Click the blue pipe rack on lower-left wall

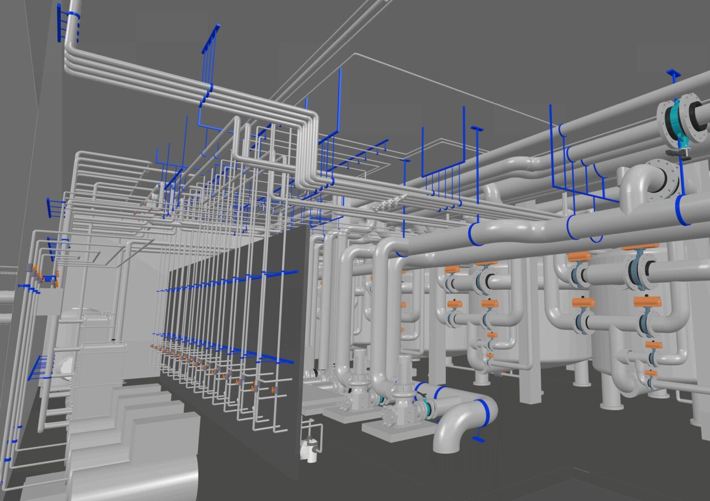coord(38,367)
